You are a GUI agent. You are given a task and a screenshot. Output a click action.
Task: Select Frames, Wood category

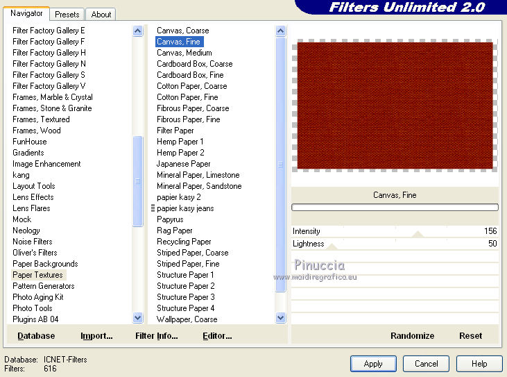(x=37, y=131)
